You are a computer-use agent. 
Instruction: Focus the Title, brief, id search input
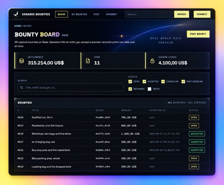(70, 88)
